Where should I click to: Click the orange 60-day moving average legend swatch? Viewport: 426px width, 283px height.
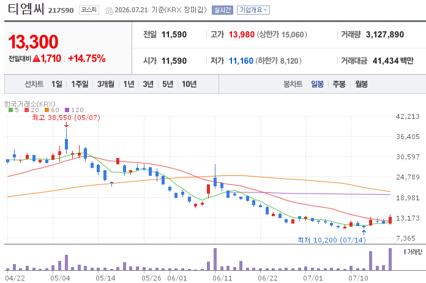[47, 110]
